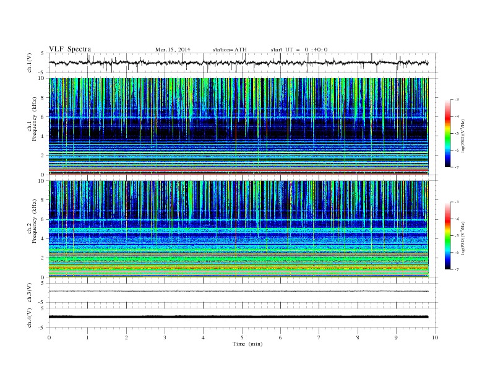Click the ch.2 colorbar "-7" tick value

pyautogui.click(x=457, y=269)
